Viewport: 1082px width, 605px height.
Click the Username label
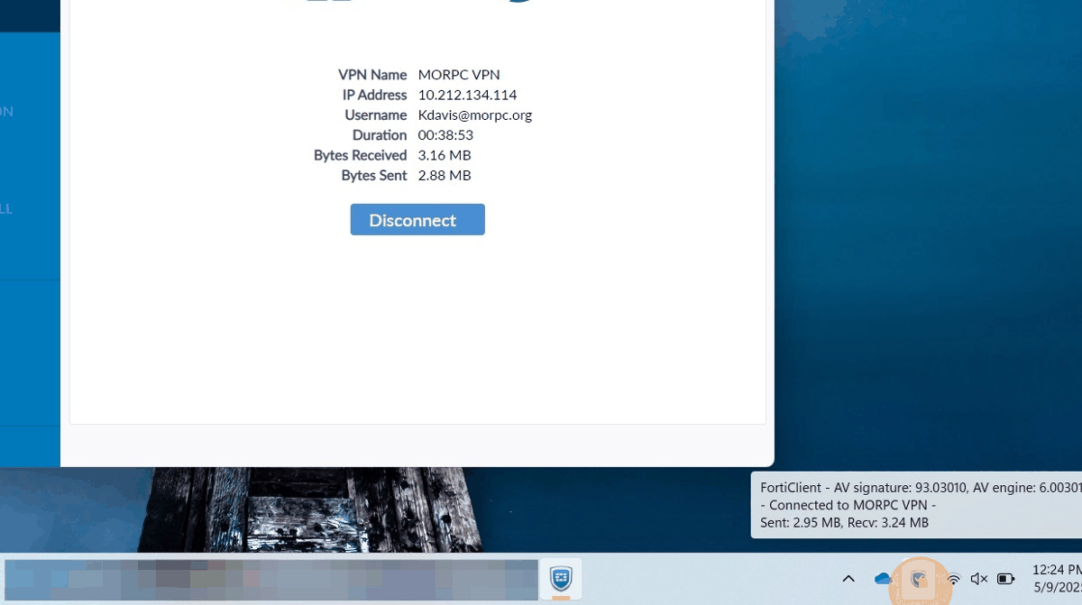376,115
